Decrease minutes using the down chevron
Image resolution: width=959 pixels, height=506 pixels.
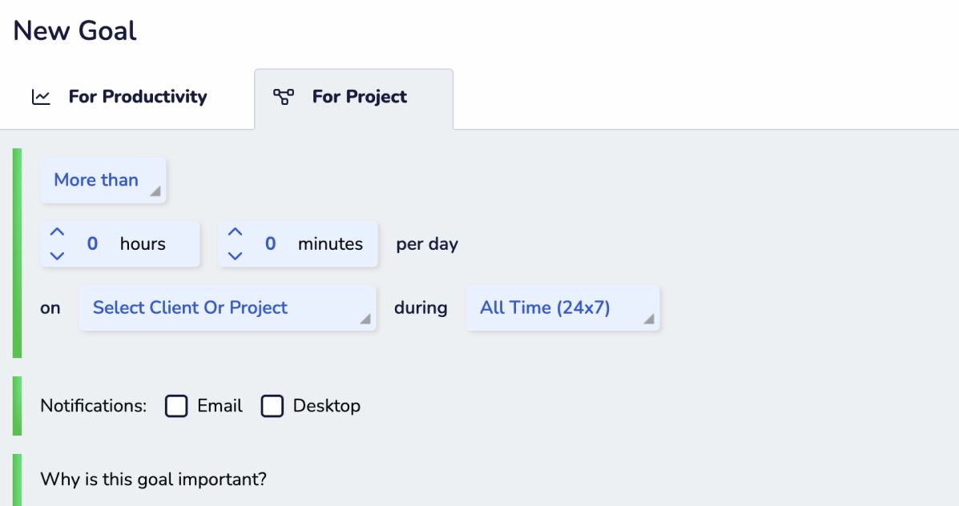click(234, 255)
